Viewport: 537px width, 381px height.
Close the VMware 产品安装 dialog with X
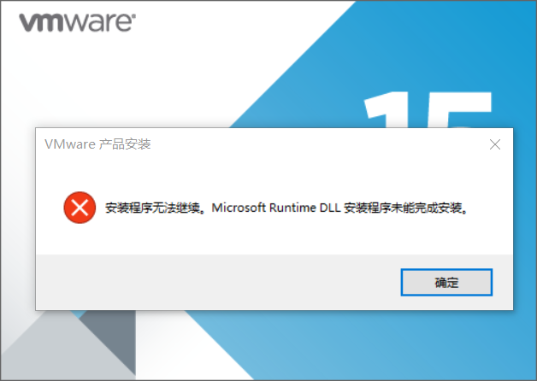pyautogui.click(x=495, y=144)
